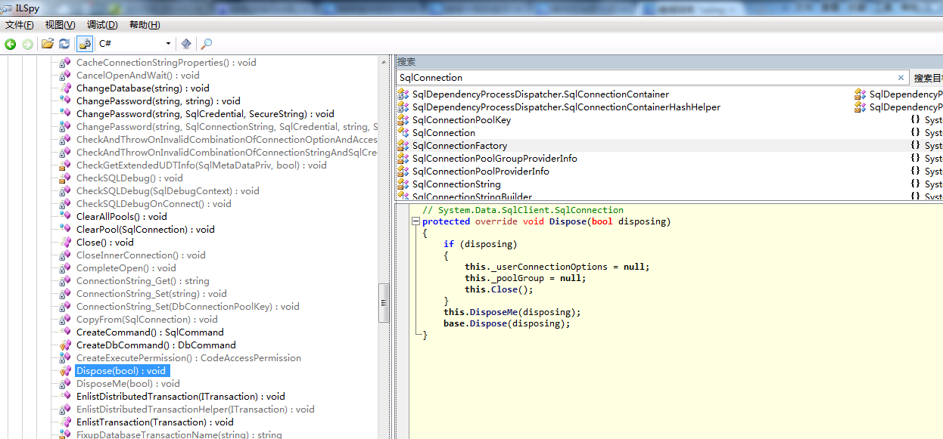Viewport: 943px width, 439px height.
Task: Click the diamond debug toolbar icon
Action: pyautogui.click(x=186, y=44)
